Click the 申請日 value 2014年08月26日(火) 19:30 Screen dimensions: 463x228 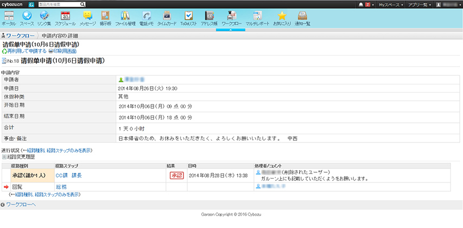coord(148,88)
